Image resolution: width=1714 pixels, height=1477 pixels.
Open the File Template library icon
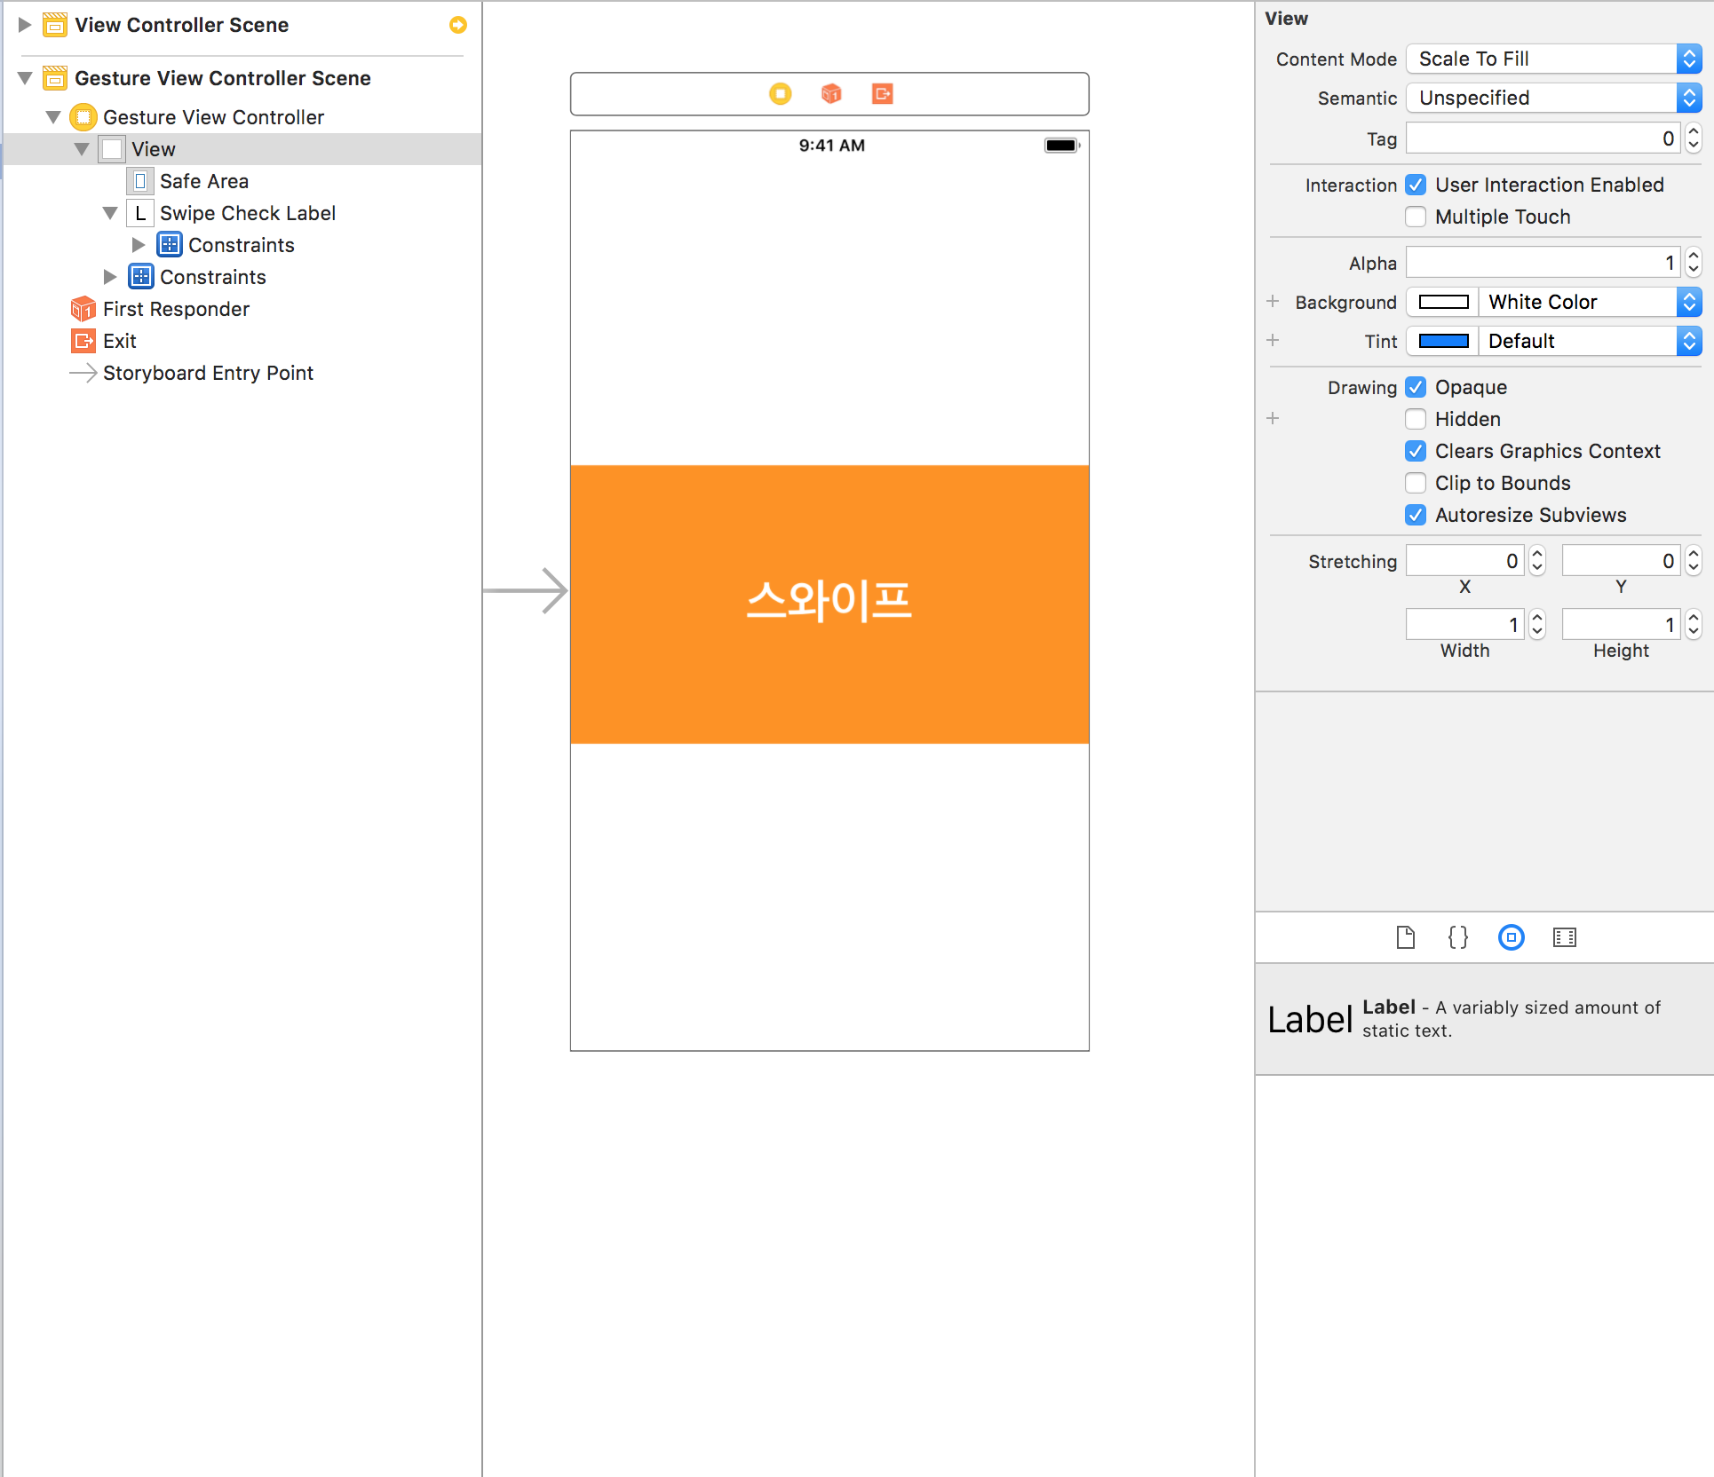tap(1405, 937)
